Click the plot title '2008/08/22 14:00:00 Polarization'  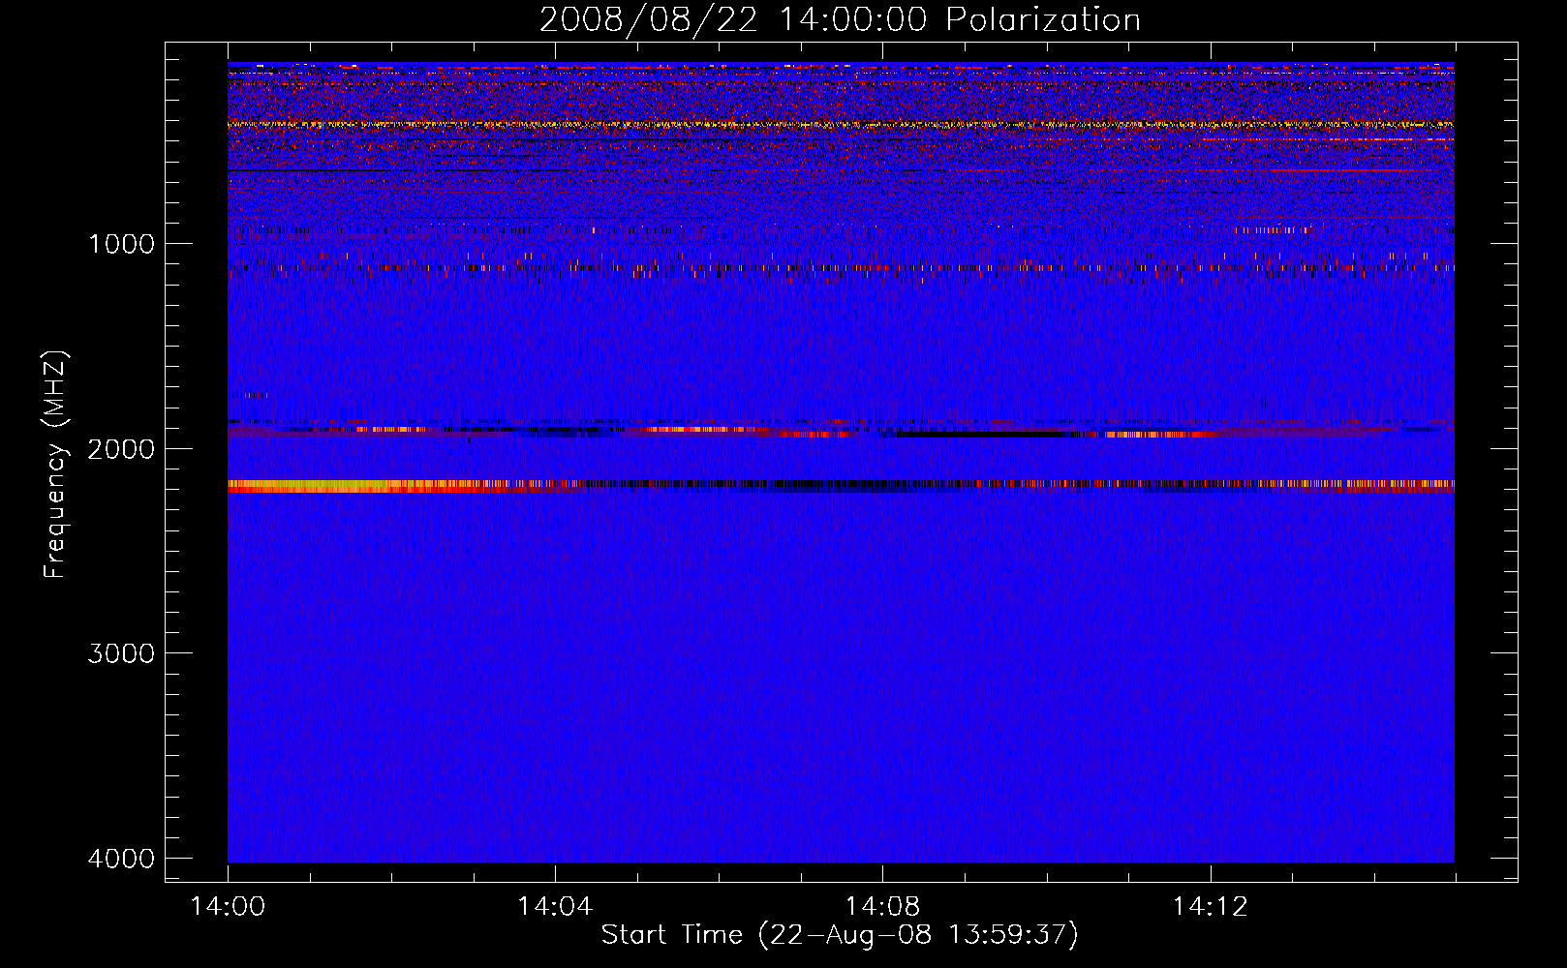[x=840, y=19]
